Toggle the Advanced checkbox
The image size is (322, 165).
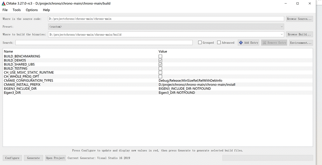(219, 43)
